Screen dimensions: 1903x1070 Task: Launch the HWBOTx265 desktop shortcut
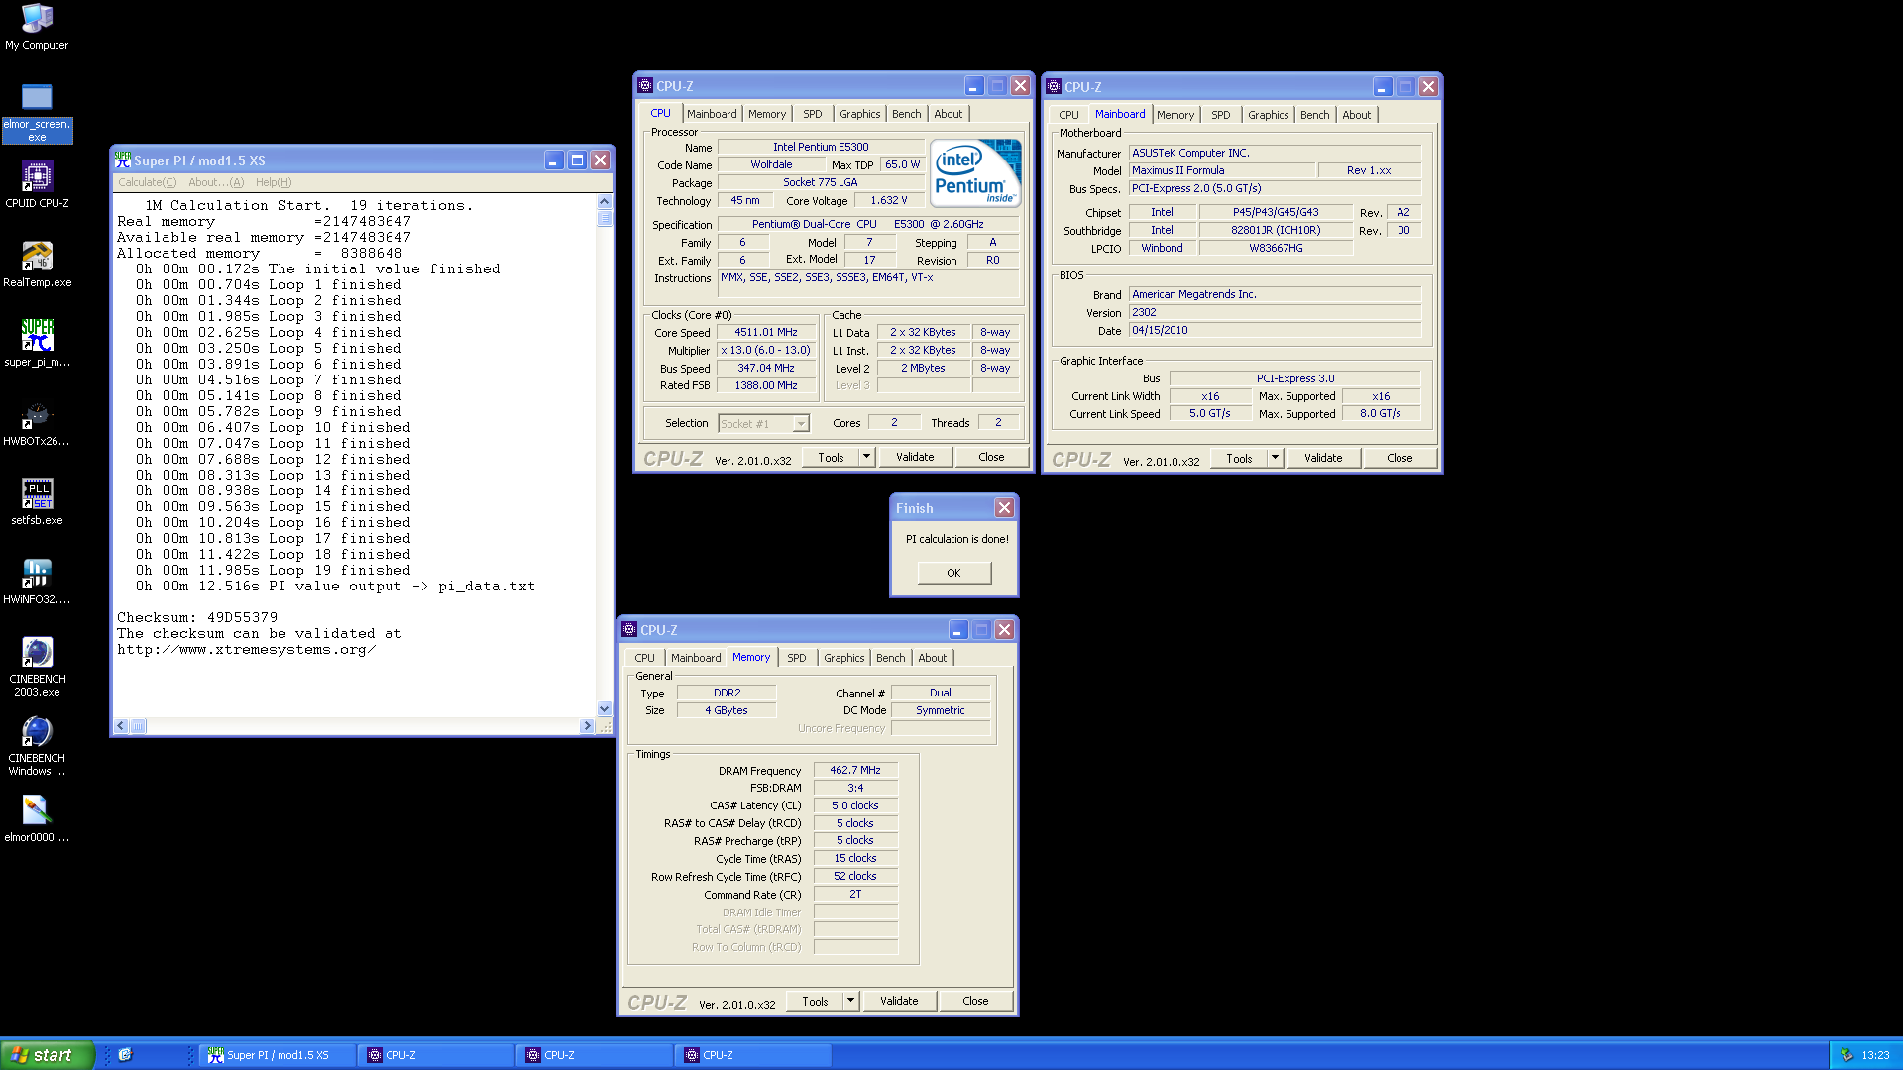(x=37, y=423)
